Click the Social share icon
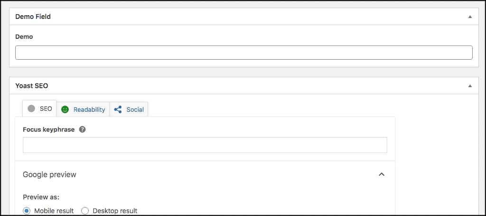The width and height of the screenshot is (486, 216). click(118, 109)
